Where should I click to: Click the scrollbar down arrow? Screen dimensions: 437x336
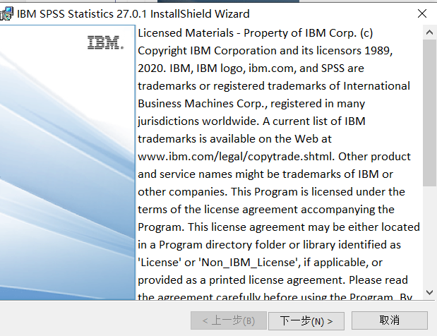tap(429, 292)
